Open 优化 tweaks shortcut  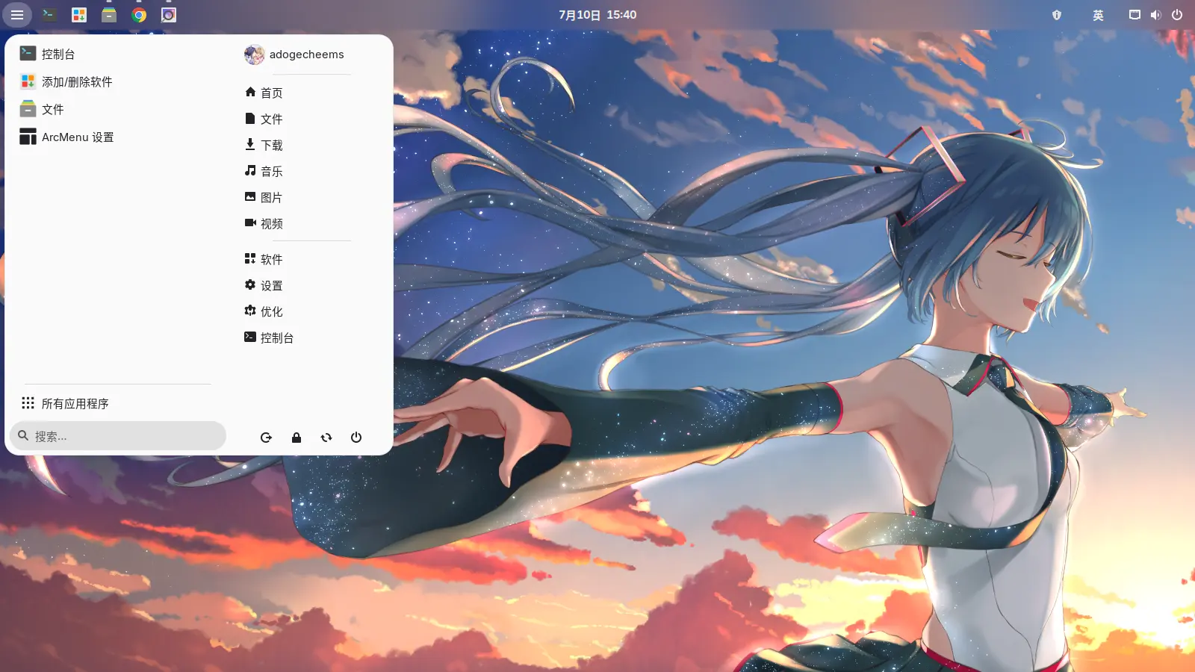coord(311,311)
